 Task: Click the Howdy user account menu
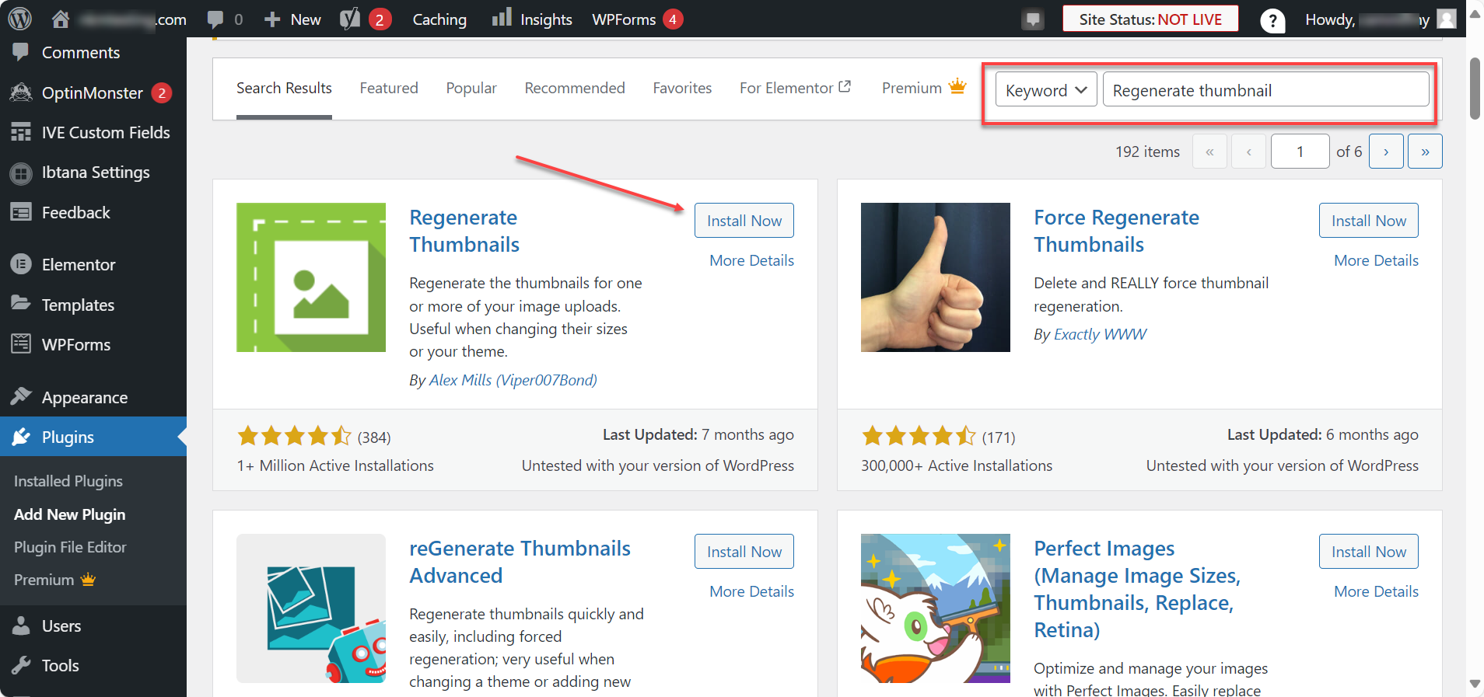[x=1380, y=19]
